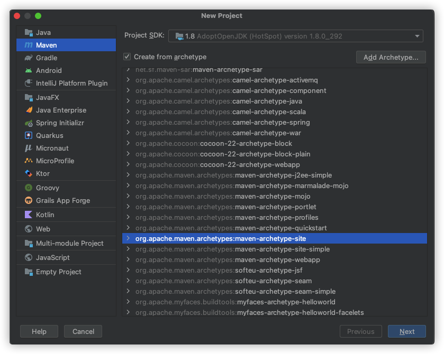Viewport: 444px width, 354px height.
Task: Click the Cancel button
Action: click(83, 331)
